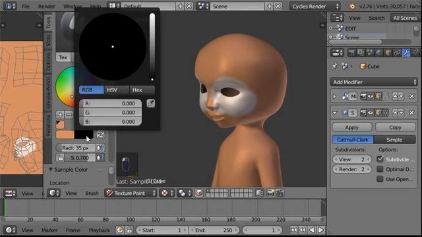Viewport: 422px width, 237px height.
Task: Switch color picker to HSV tab
Action: [x=116, y=90]
